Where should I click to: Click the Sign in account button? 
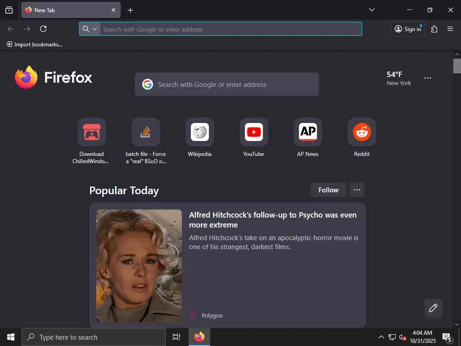[x=408, y=29]
